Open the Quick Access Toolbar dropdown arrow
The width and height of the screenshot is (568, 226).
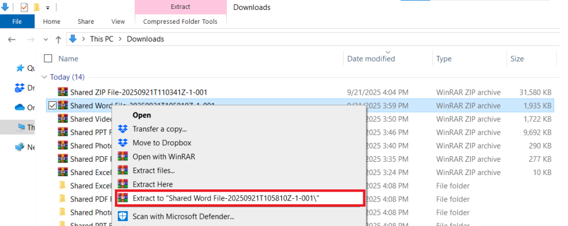click(48, 8)
